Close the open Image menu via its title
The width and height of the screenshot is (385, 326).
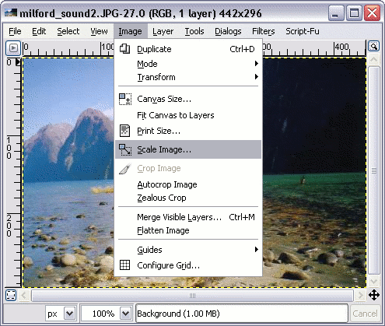(130, 31)
